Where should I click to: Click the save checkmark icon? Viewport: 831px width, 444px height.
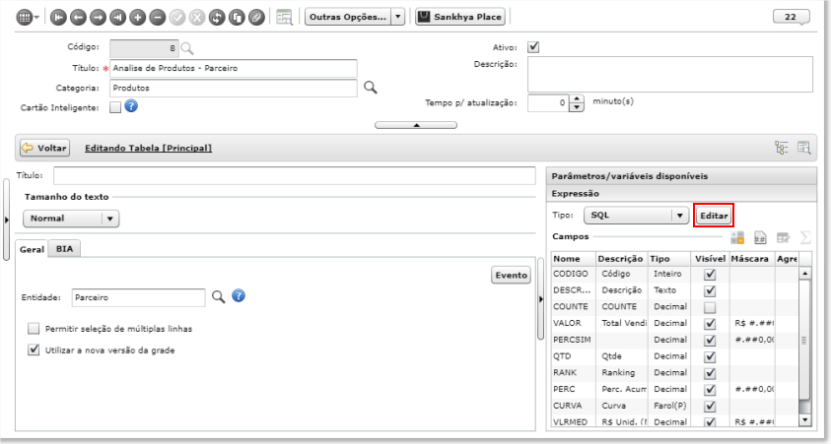pyautogui.click(x=177, y=18)
